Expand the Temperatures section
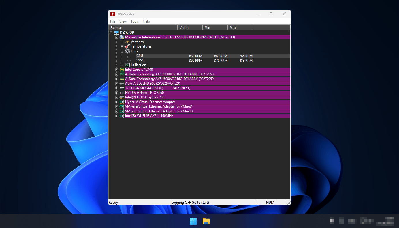 coord(122,46)
